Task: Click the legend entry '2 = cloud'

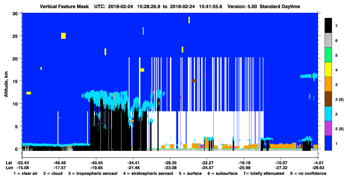Action: coord(52,173)
